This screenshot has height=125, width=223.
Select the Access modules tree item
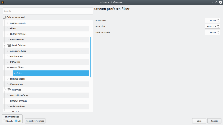18,51
